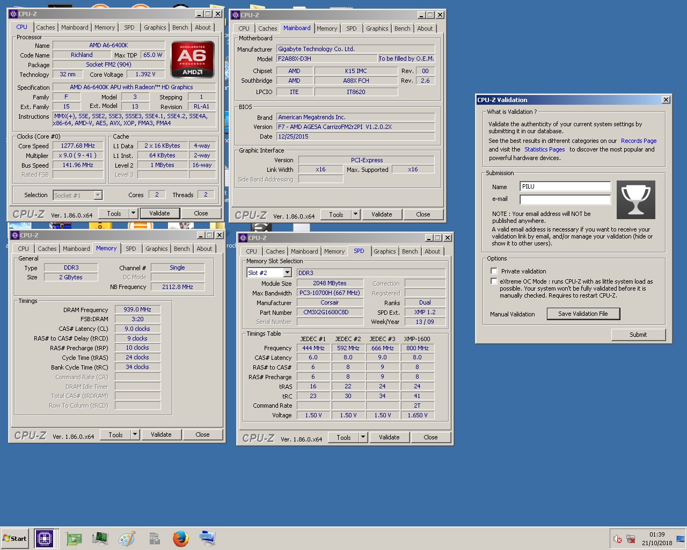The image size is (687, 550).
Task: Enable the Private validation checkbox
Action: coord(494,271)
